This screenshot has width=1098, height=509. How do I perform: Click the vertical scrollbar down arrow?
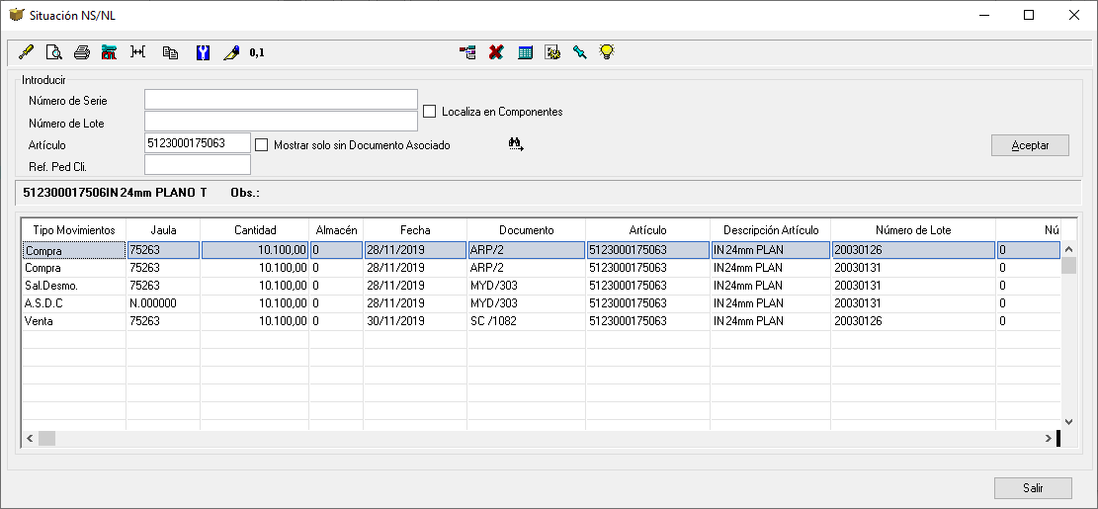pos(1068,421)
